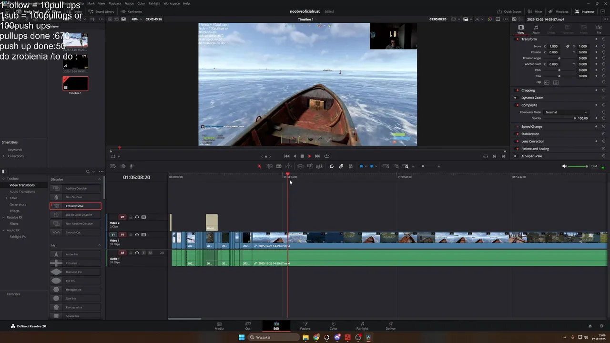Click the Zoom X value field
Screen dimensions: 610x343
[553, 46]
